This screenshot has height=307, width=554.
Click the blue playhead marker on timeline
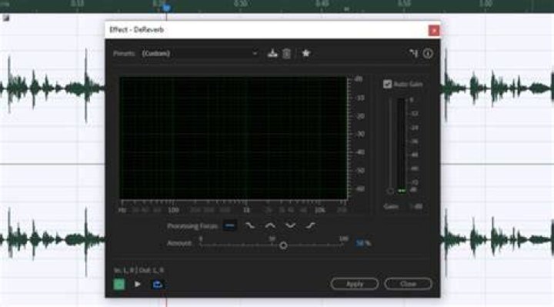(x=167, y=8)
